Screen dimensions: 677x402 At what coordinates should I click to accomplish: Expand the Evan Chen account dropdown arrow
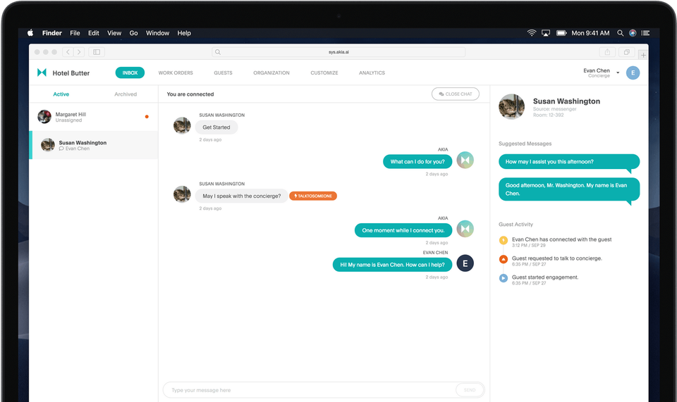618,73
